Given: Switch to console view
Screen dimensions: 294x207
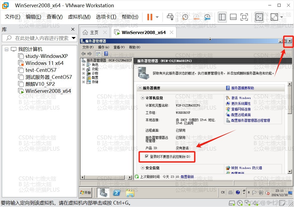Looking at the screenshot, I should click(259, 17).
